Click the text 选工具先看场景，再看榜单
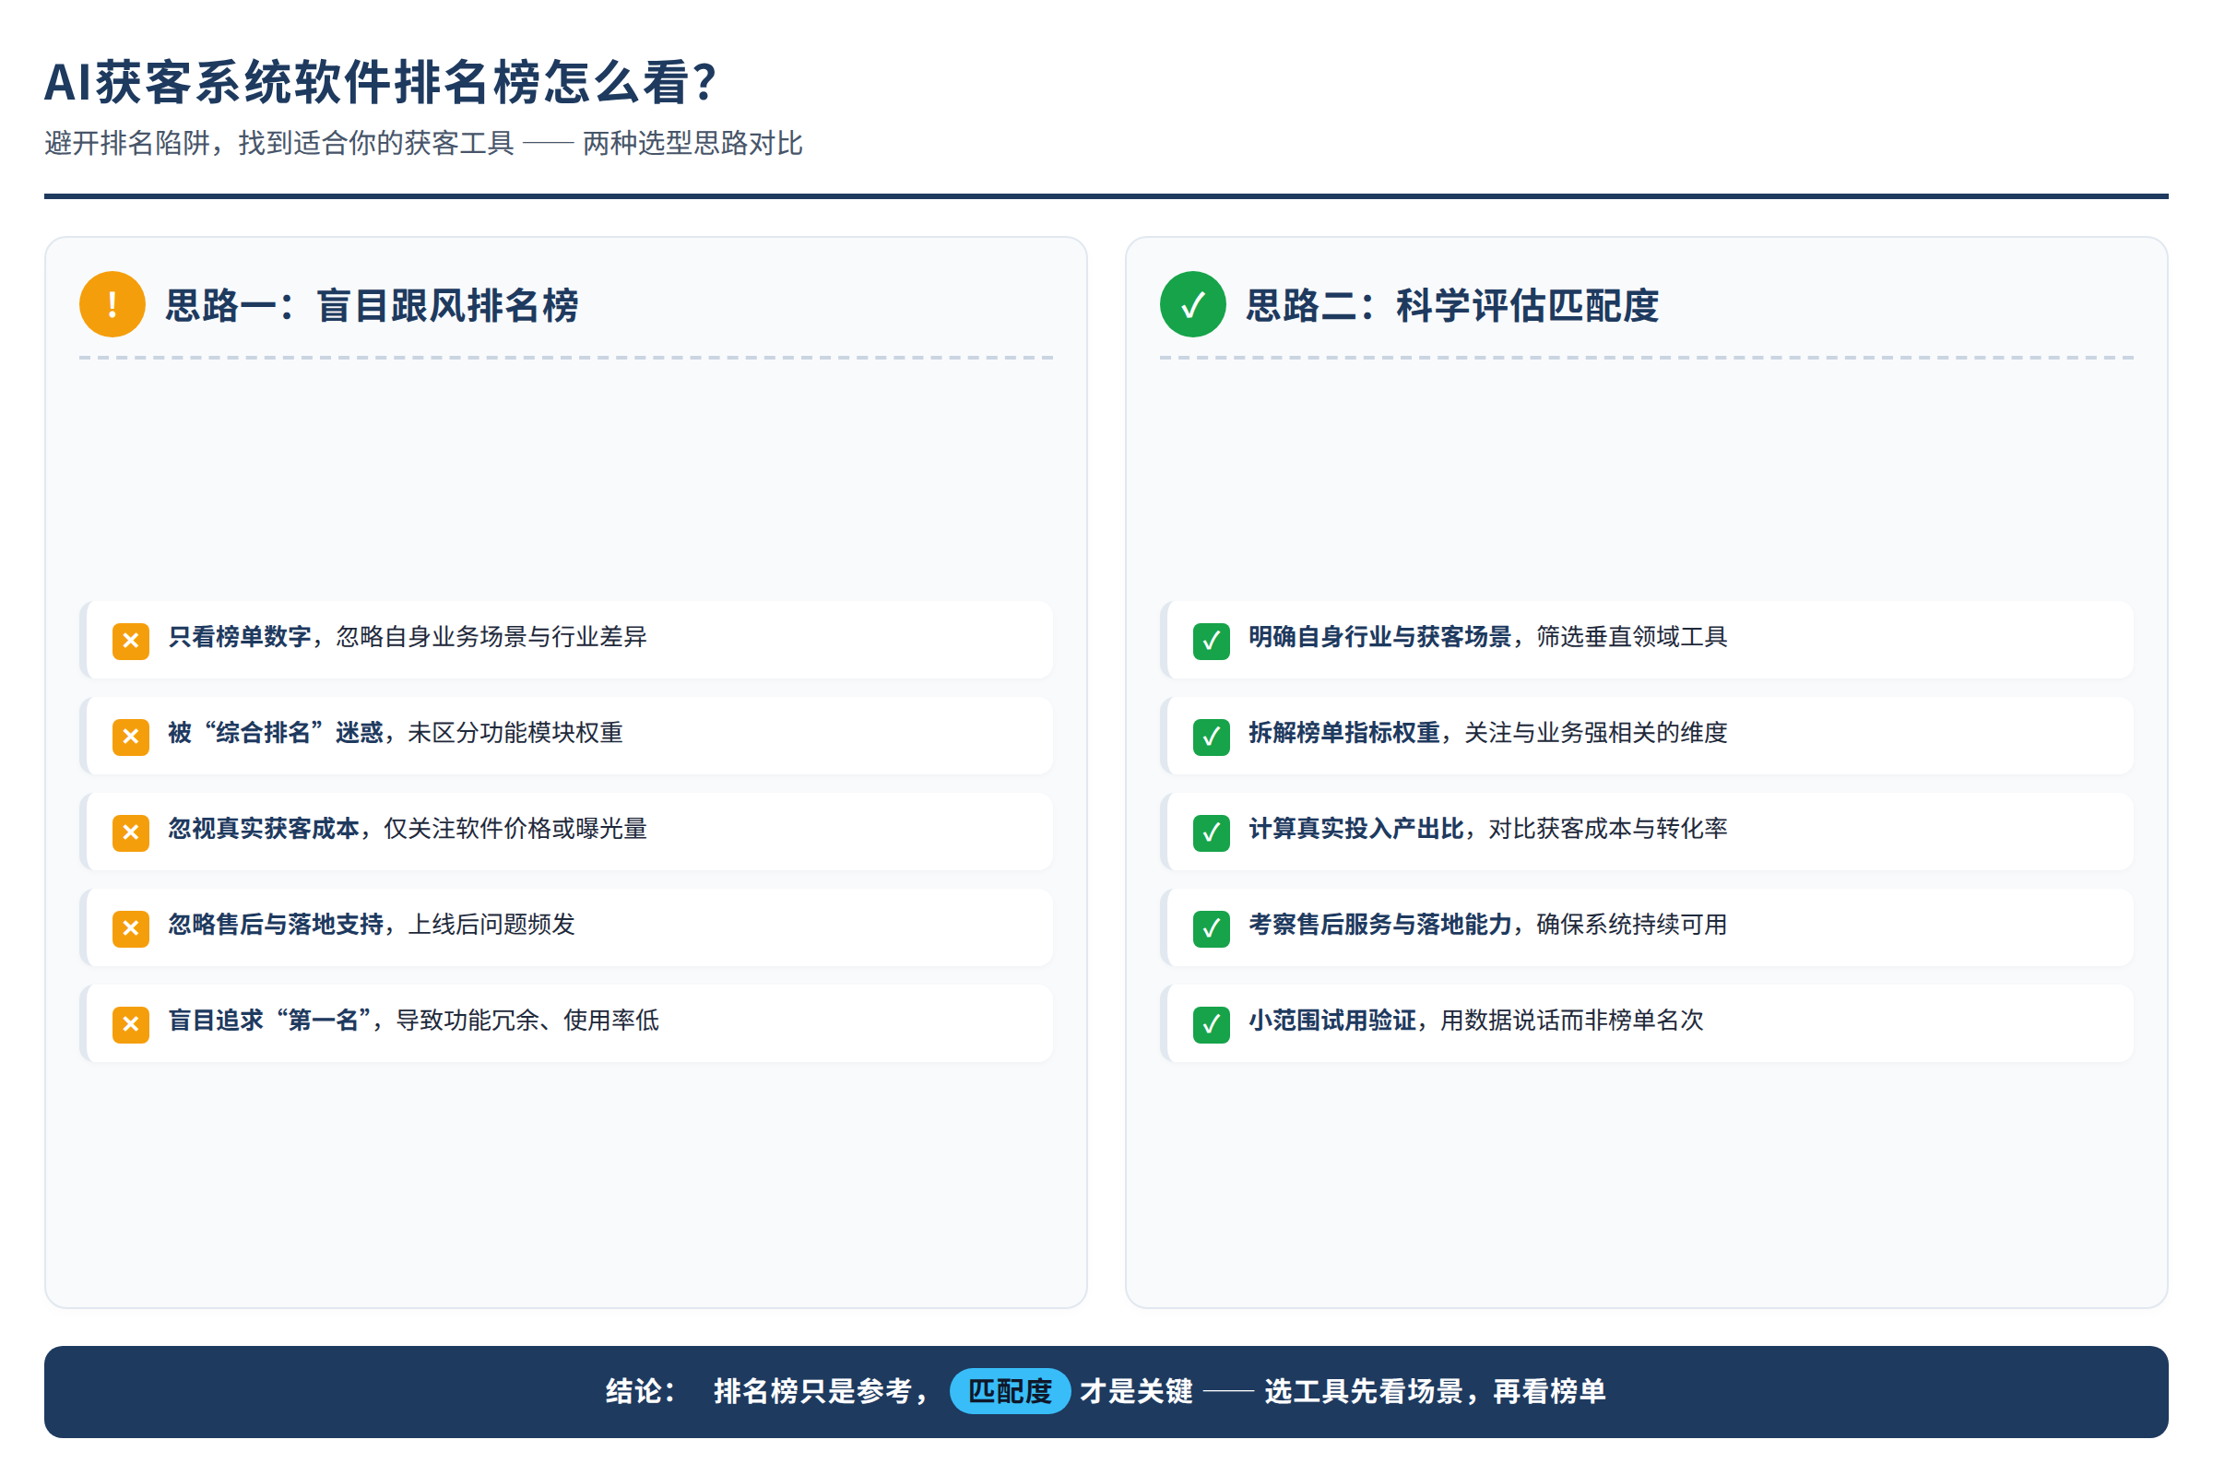 1435,1391
